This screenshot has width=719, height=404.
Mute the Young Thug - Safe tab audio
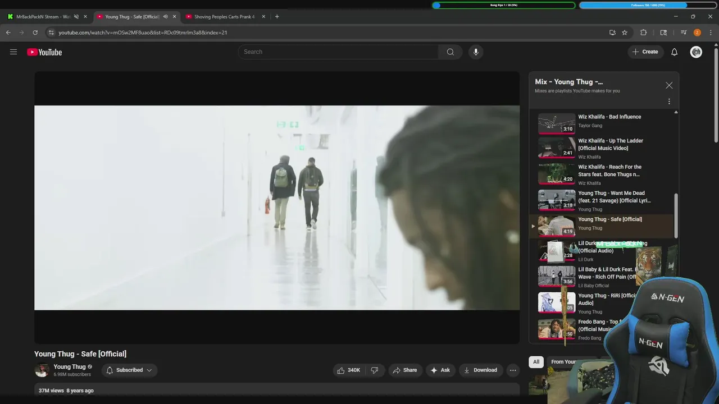click(x=165, y=17)
